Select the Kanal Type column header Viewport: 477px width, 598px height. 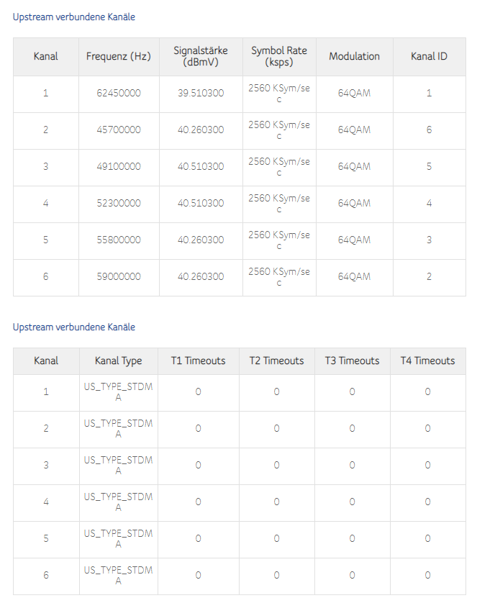[x=119, y=361]
